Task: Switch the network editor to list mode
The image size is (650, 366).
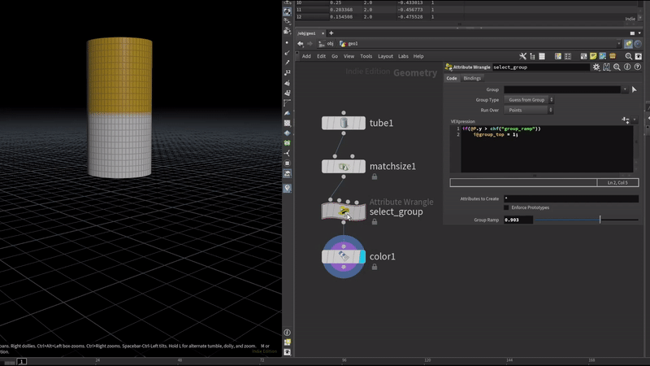Action: pos(542,56)
